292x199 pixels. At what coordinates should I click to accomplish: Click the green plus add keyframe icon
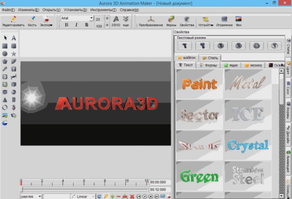click(112, 197)
